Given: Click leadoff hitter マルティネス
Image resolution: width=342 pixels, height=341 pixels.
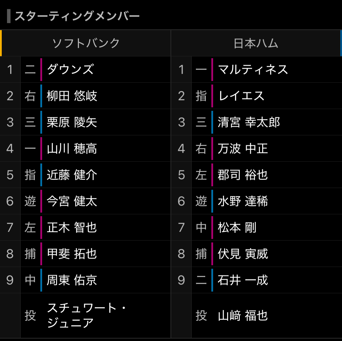Looking at the screenshot, I should click(253, 70).
